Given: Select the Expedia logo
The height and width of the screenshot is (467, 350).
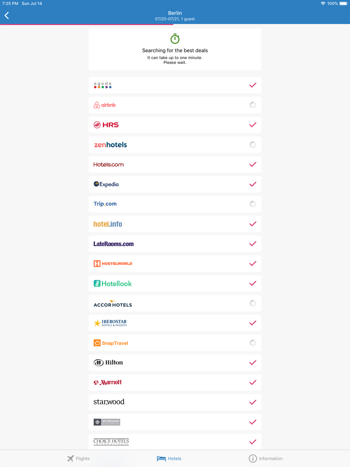Looking at the screenshot, I should [x=106, y=184].
